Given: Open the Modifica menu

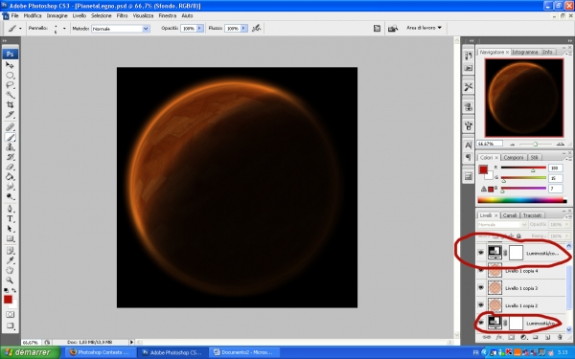Looking at the screenshot, I should point(33,15).
